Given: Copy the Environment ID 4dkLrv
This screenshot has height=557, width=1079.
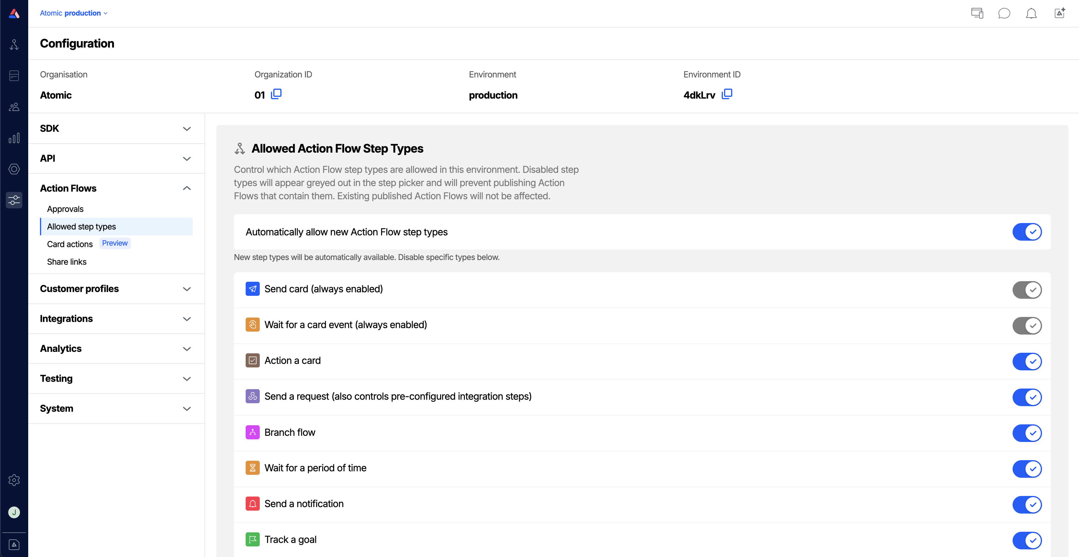Looking at the screenshot, I should click(727, 94).
